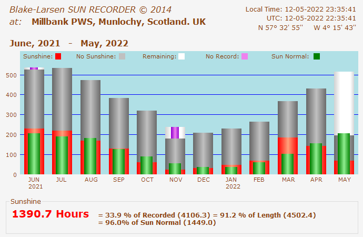Click the gray portion of the January bar

231,146
